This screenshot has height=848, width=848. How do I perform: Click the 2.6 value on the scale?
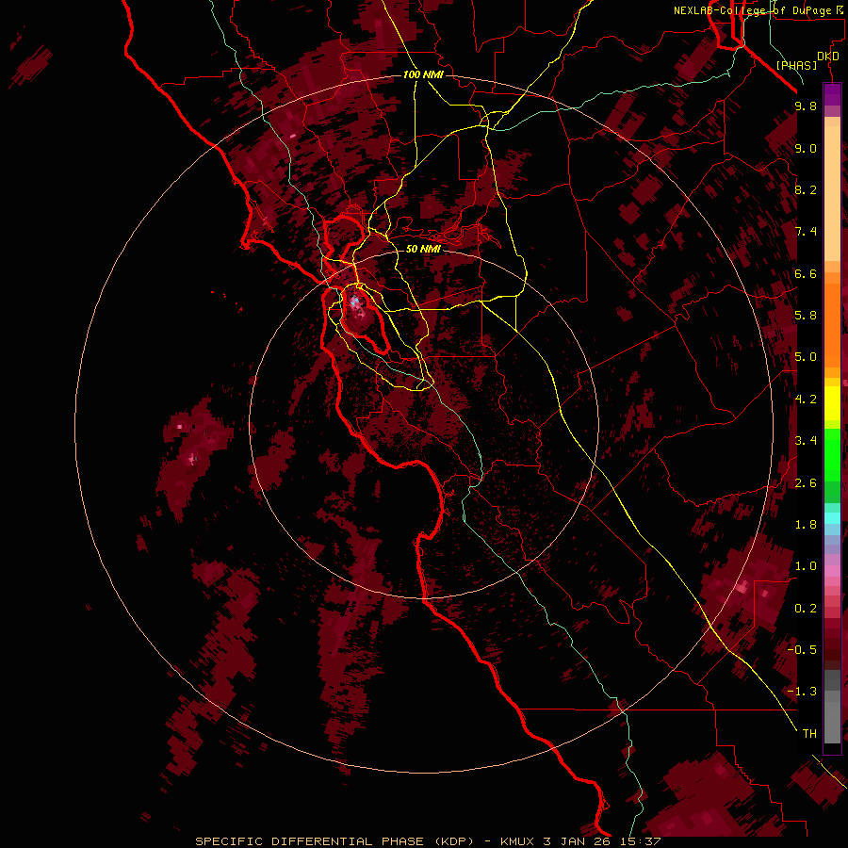[806, 483]
